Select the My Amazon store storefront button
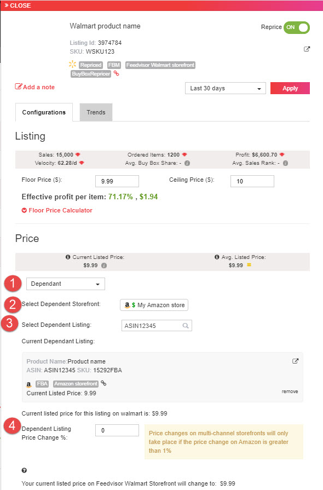Screen dimensions: 323x490 point(154,305)
